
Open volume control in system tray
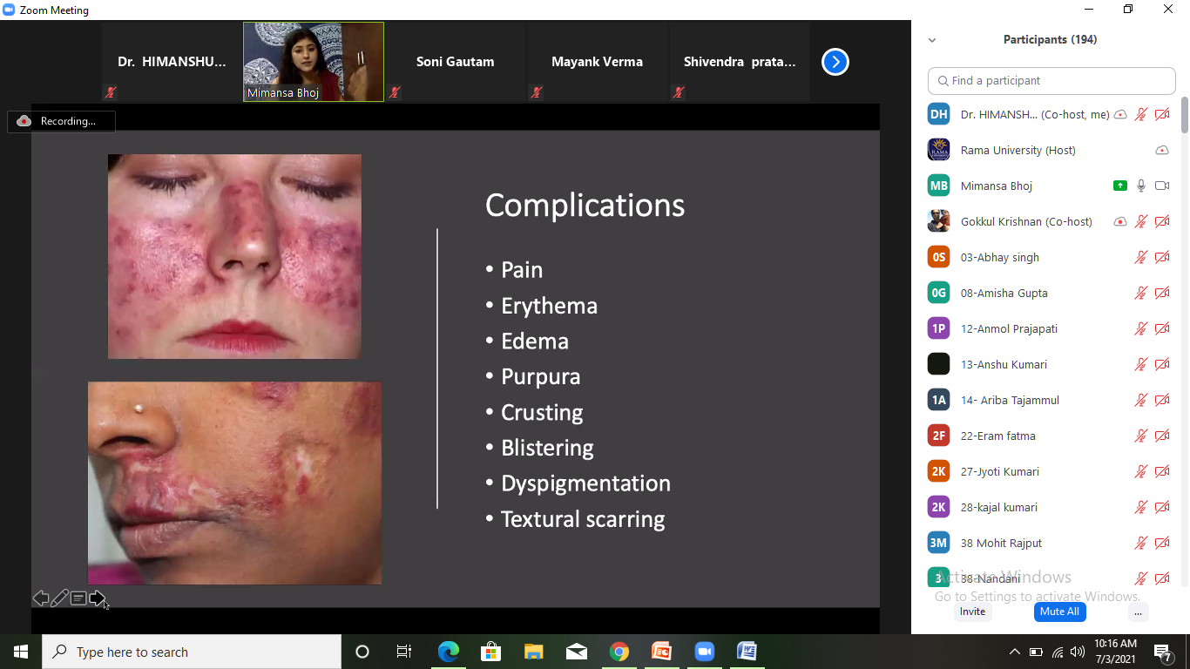(1078, 652)
